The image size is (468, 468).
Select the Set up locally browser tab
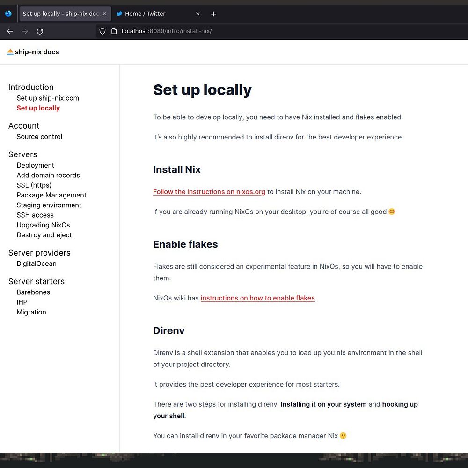pyautogui.click(x=65, y=14)
